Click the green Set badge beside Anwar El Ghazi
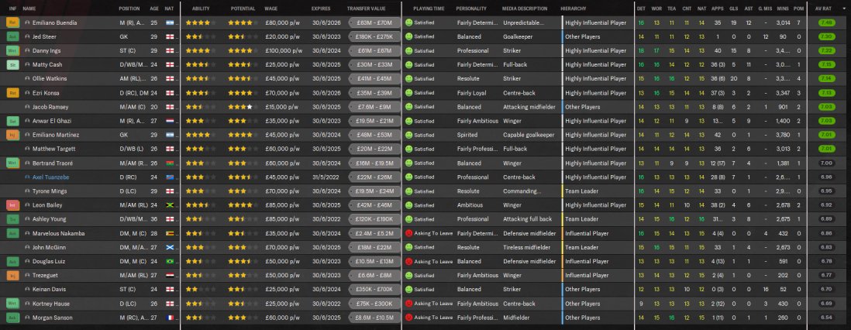 12,121
